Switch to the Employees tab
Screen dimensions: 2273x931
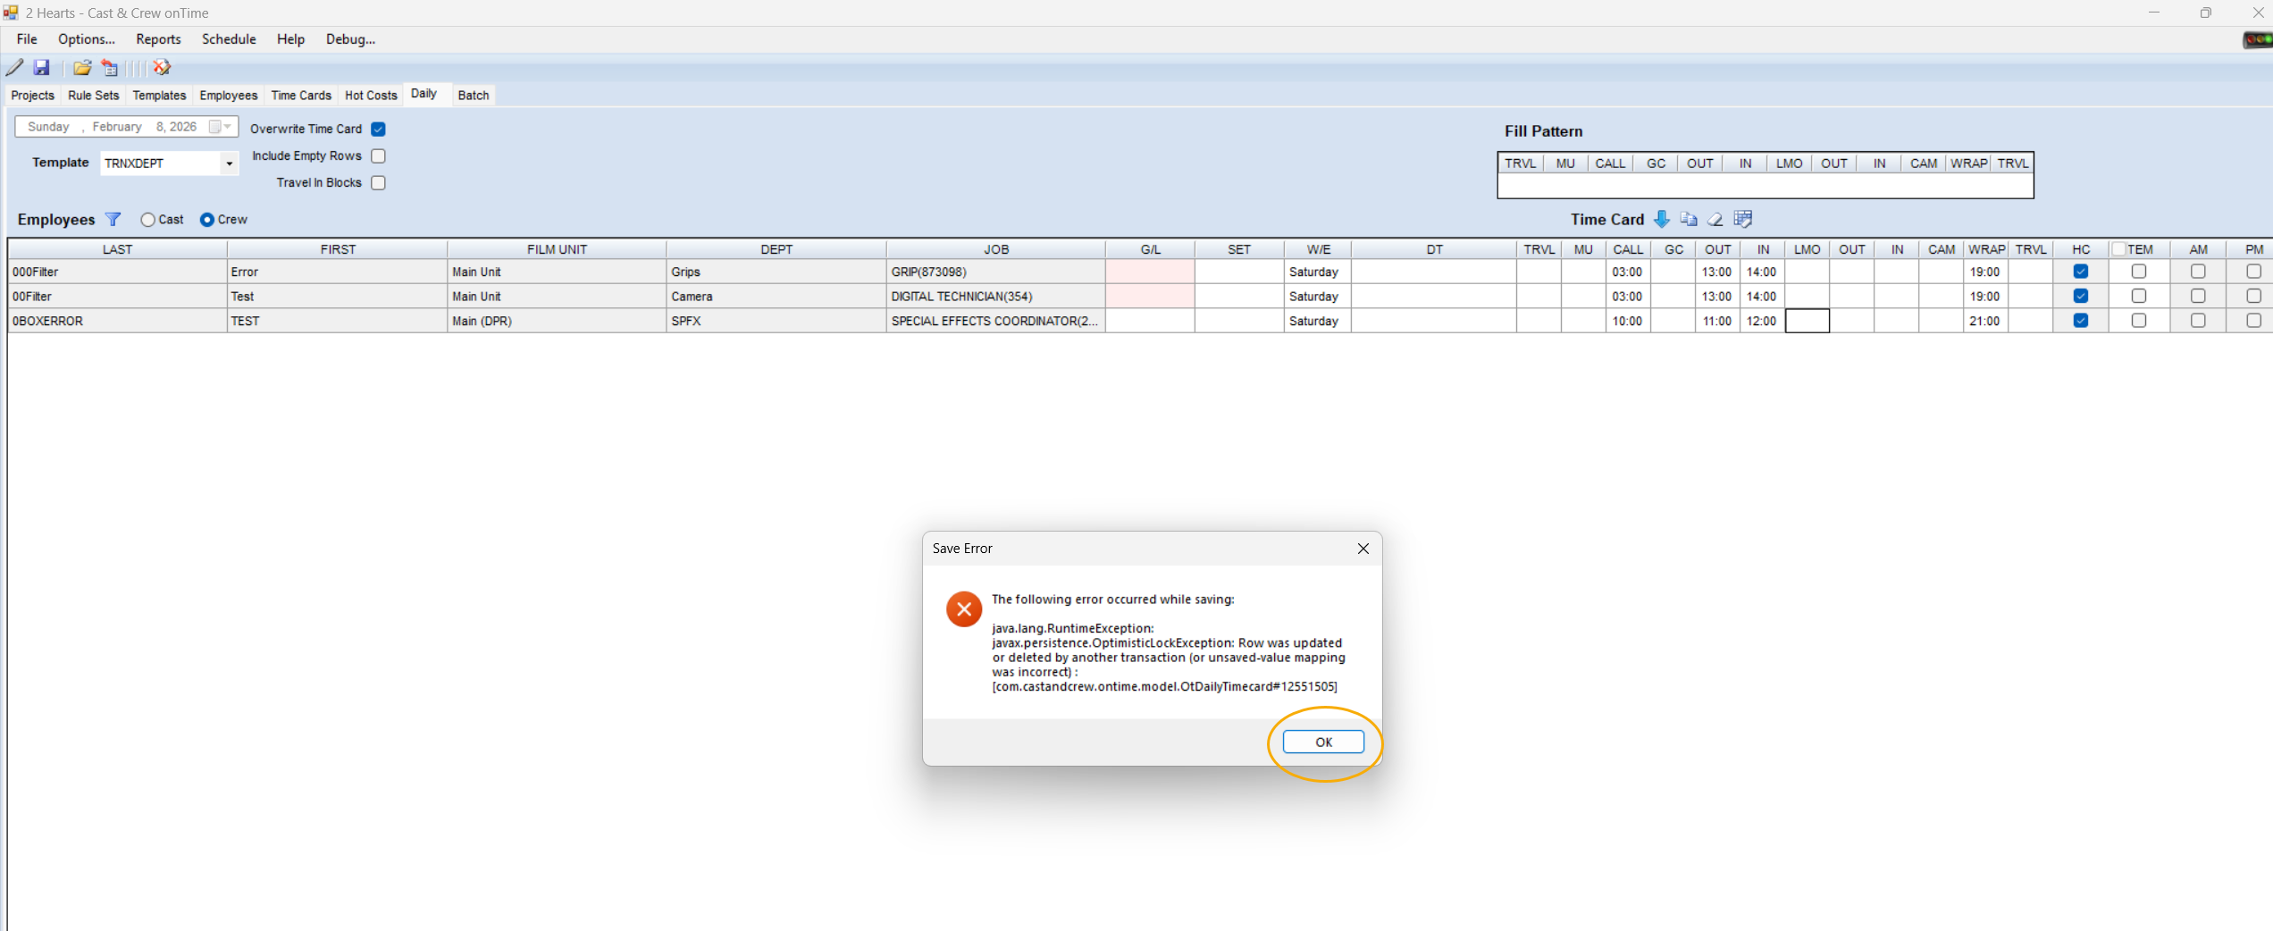[x=228, y=96]
